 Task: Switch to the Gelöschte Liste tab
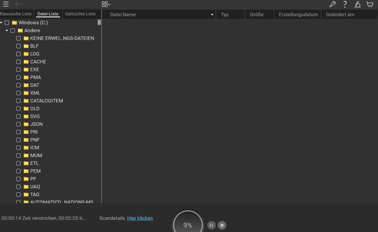(80, 14)
